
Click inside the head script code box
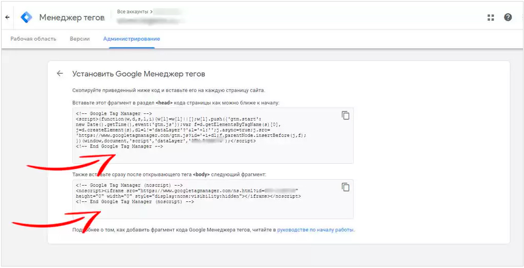tap(213, 135)
